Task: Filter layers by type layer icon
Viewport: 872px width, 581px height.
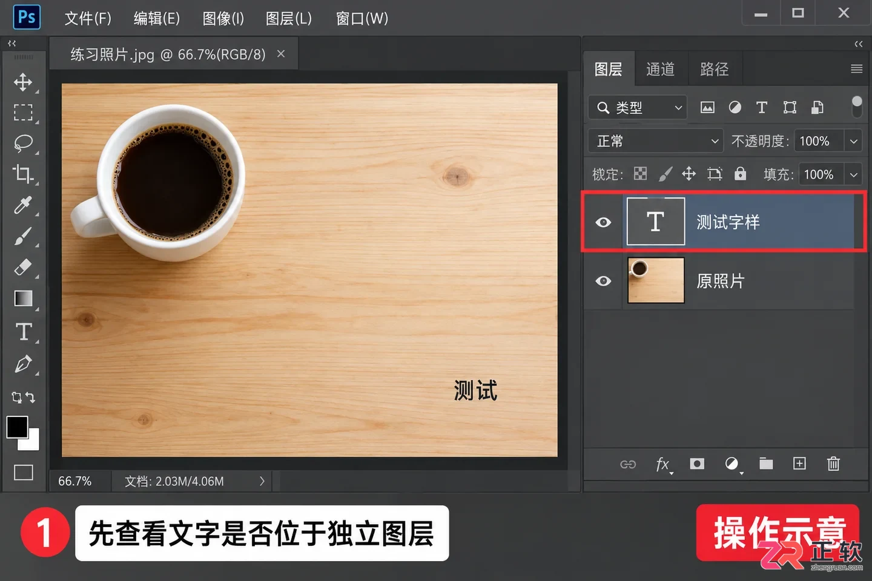Action: coord(762,108)
